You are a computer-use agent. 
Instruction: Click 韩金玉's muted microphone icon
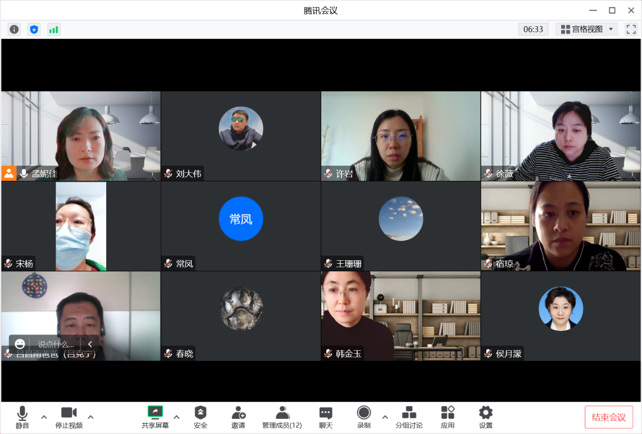click(x=328, y=354)
